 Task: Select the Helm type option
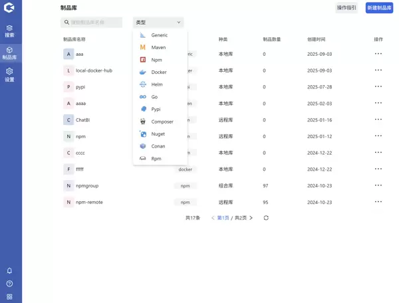tap(156, 84)
